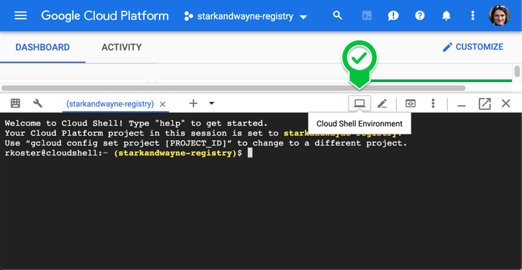
Task: Click the search magnifier icon
Action: pos(338,15)
